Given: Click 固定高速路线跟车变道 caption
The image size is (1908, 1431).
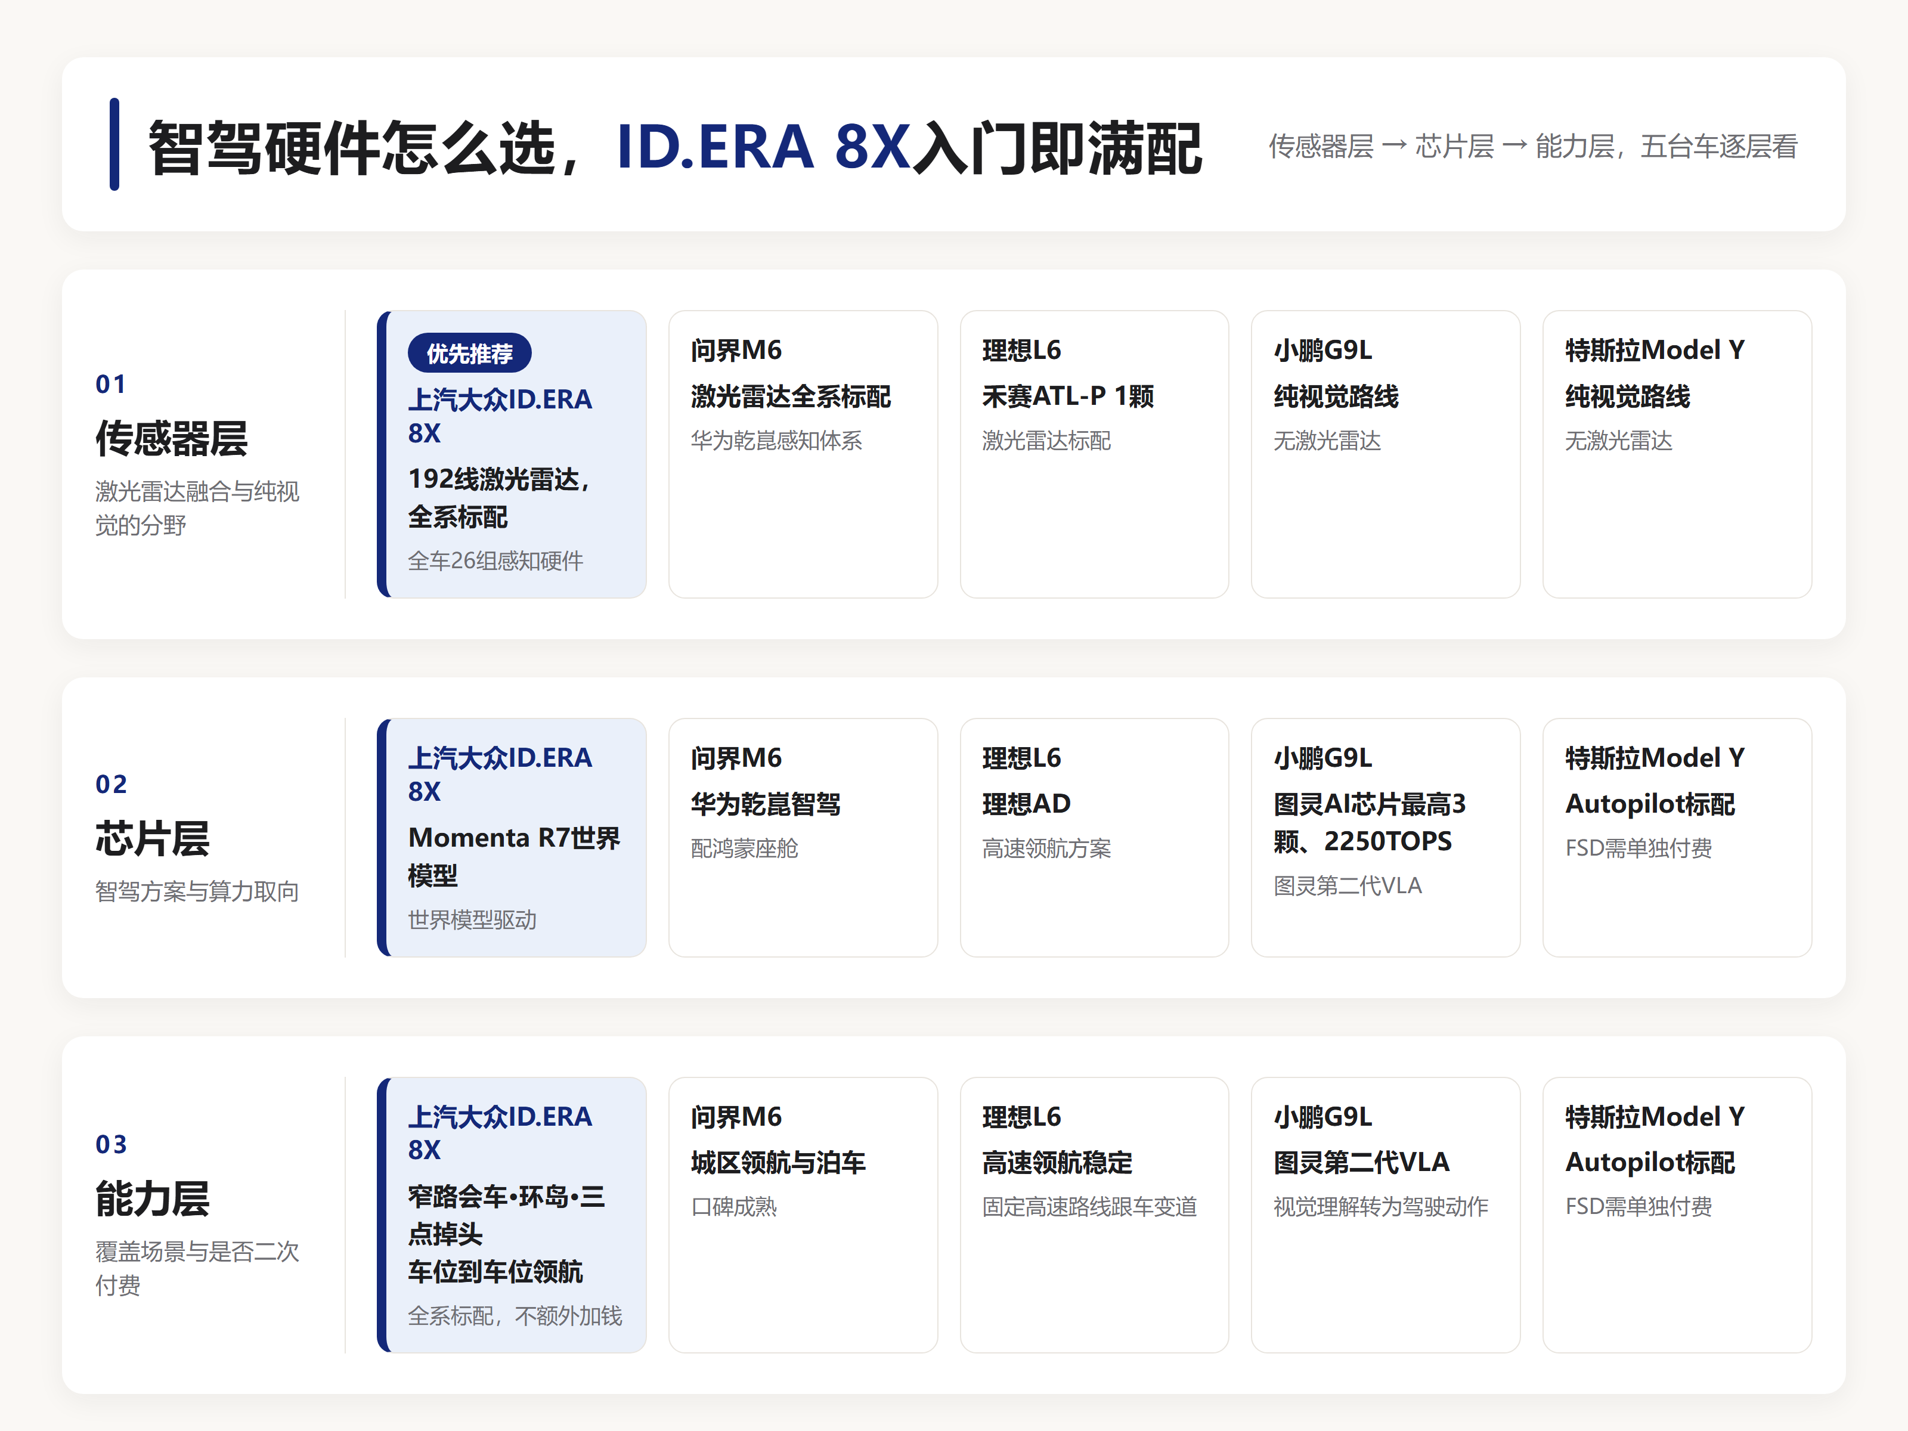Looking at the screenshot, I should 1089,1207.
